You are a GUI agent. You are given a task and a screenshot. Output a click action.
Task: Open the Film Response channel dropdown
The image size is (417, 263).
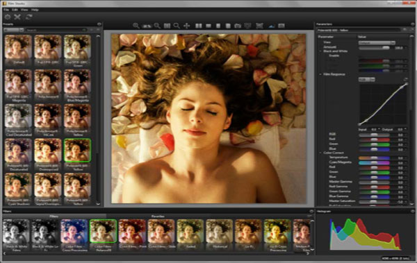coord(366,79)
